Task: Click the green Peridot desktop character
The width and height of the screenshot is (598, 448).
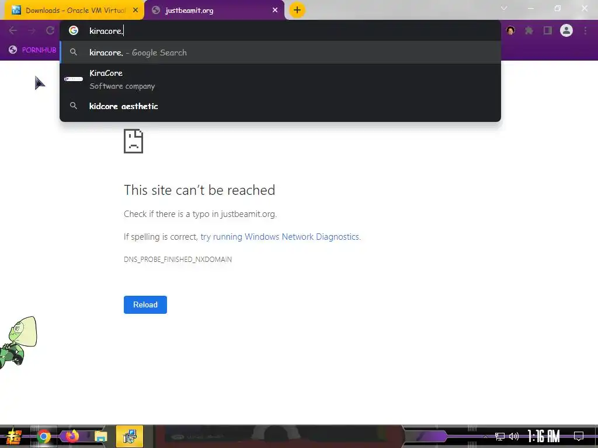Action: (18, 342)
